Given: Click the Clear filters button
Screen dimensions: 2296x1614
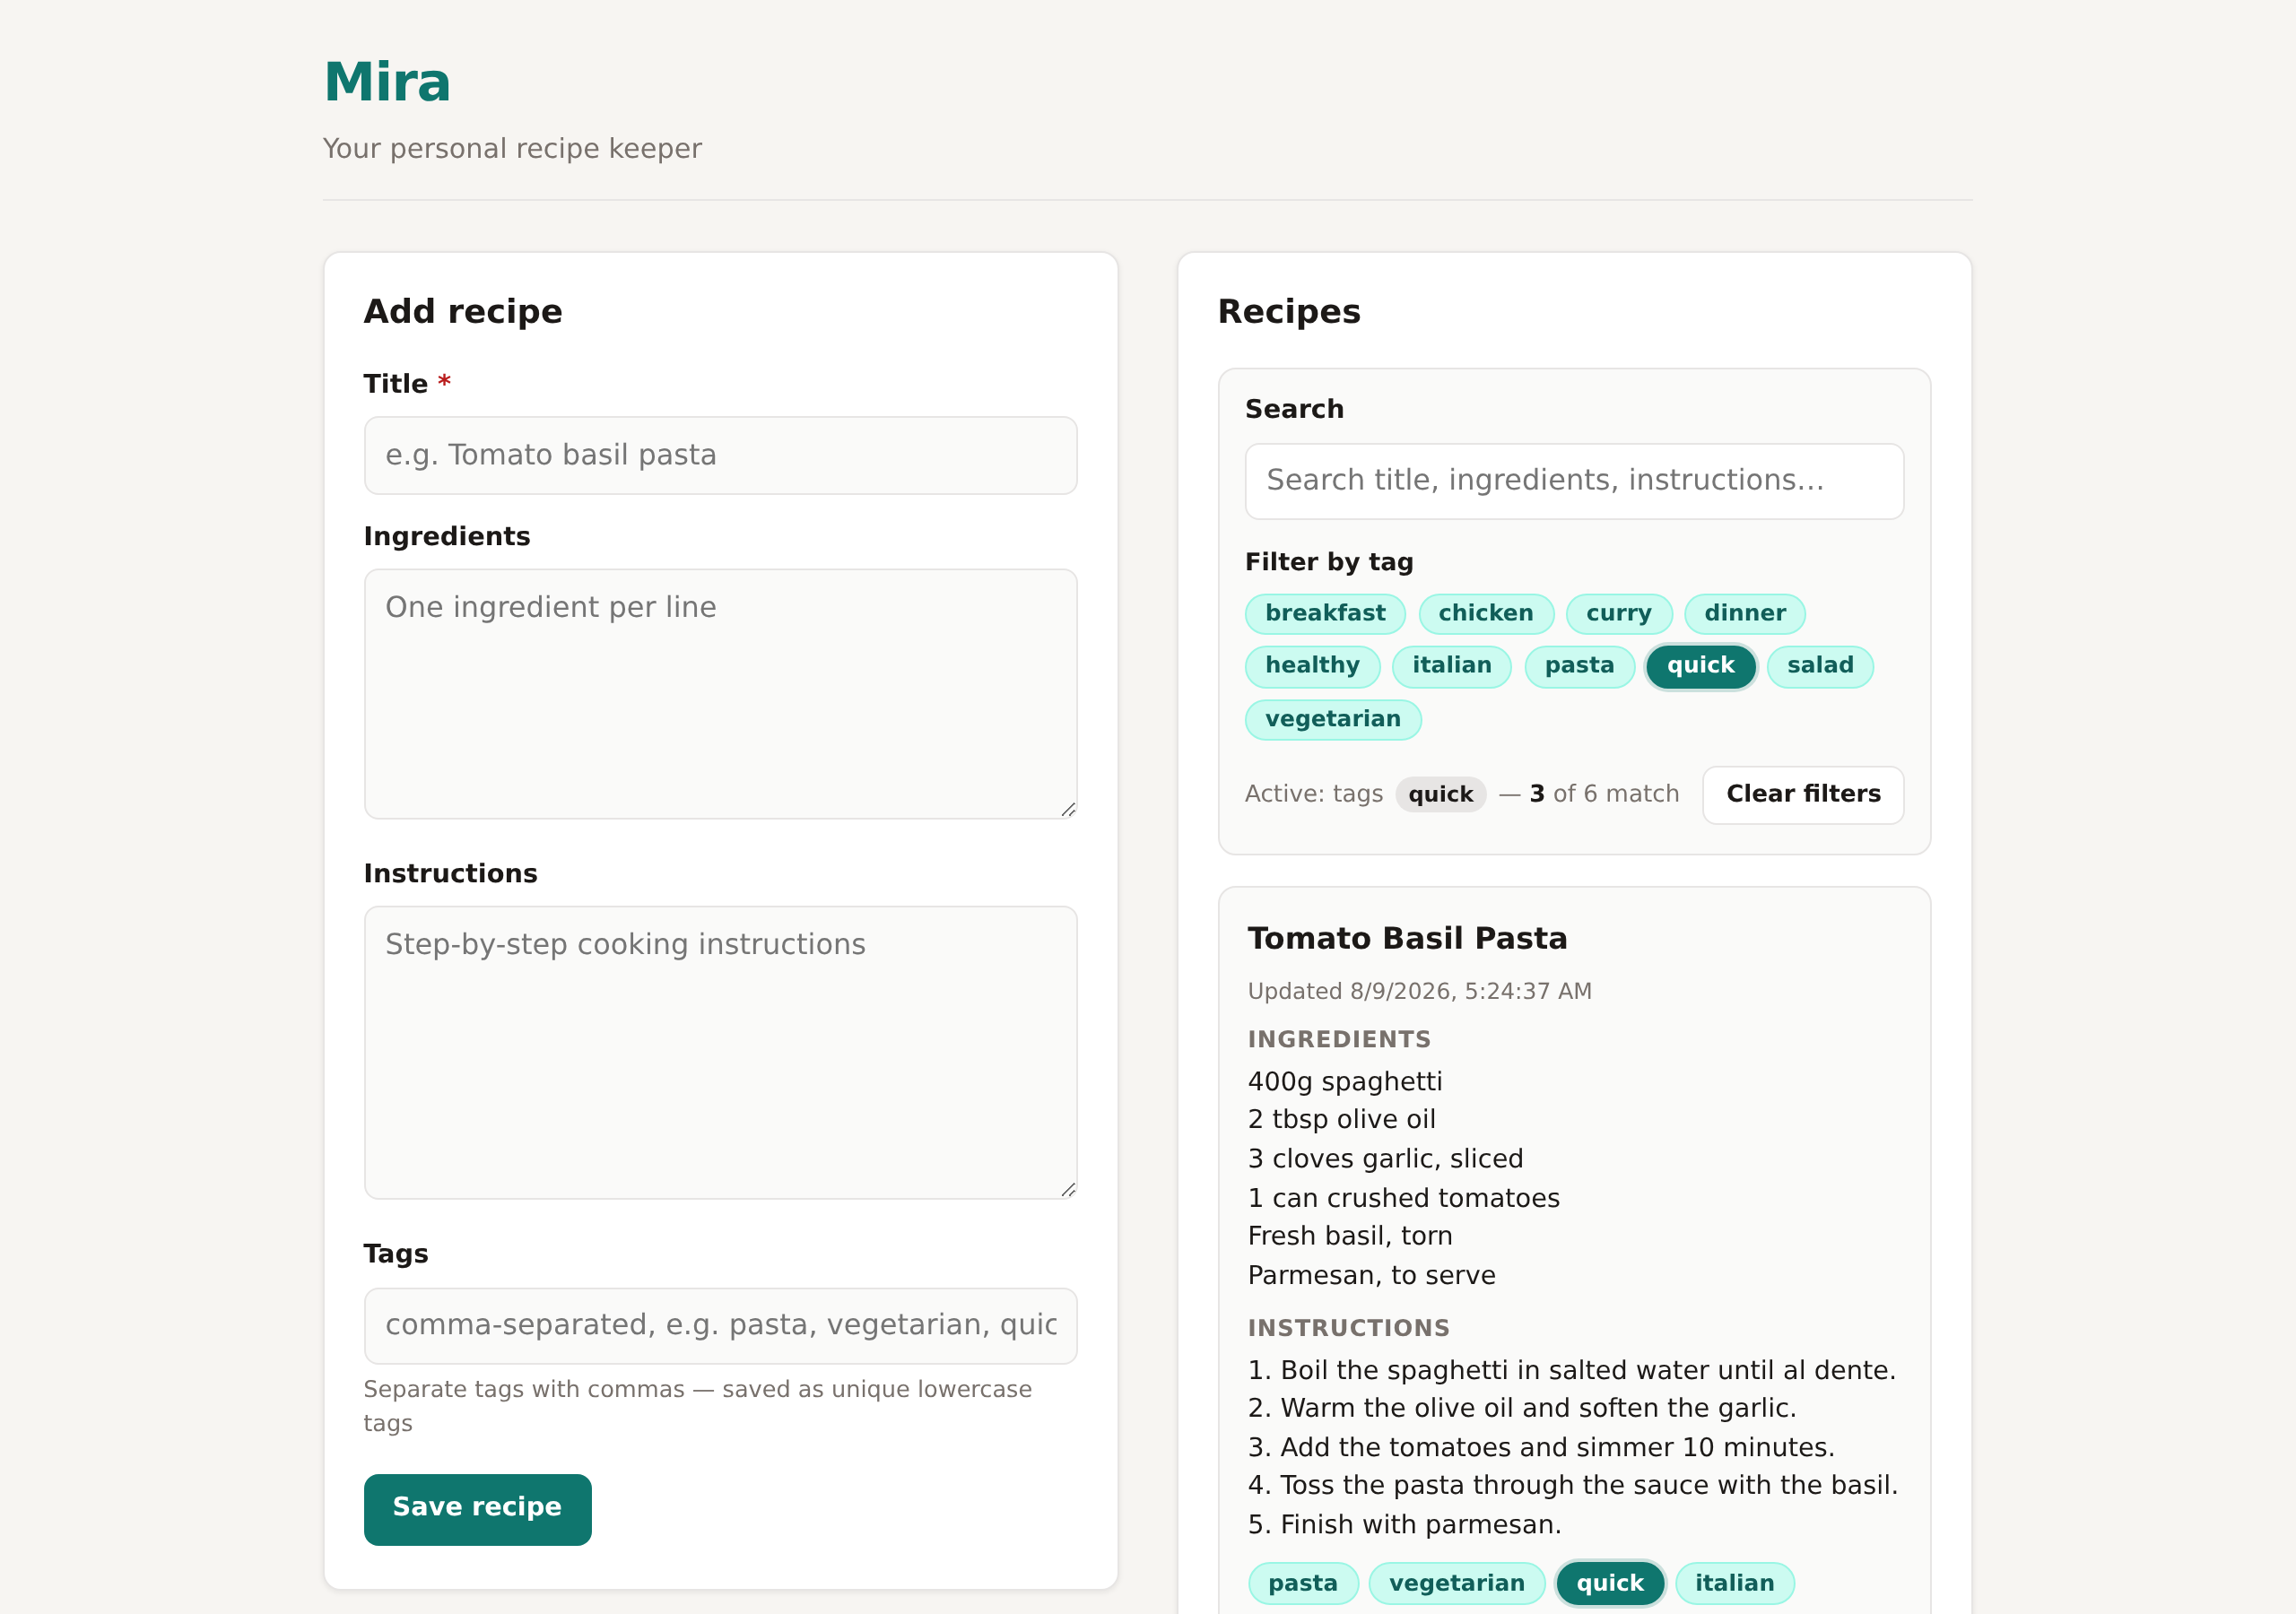Looking at the screenshot, I should point(1802,794).
